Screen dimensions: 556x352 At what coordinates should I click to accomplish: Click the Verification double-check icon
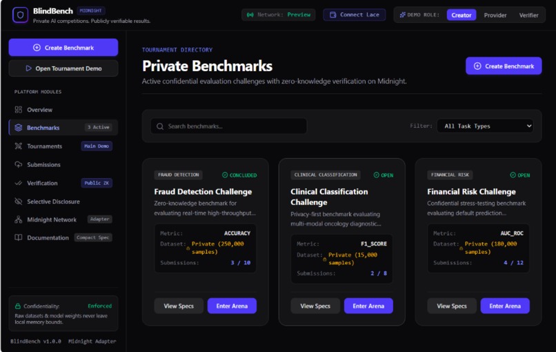click(19, 183)
